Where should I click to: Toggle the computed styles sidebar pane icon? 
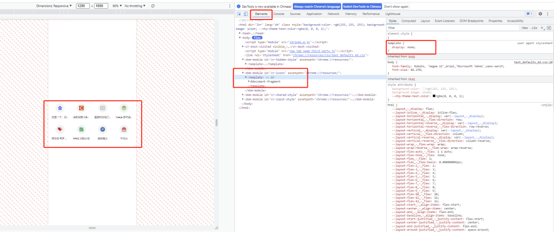click(549, 28)
